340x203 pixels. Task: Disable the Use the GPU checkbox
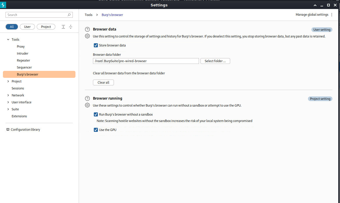click(96, 130)
